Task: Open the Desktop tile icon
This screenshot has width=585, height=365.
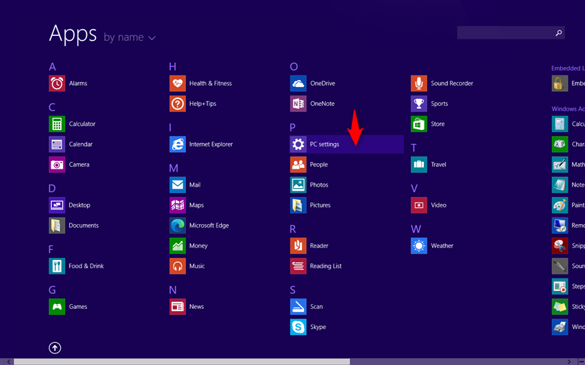Action: 57,205
